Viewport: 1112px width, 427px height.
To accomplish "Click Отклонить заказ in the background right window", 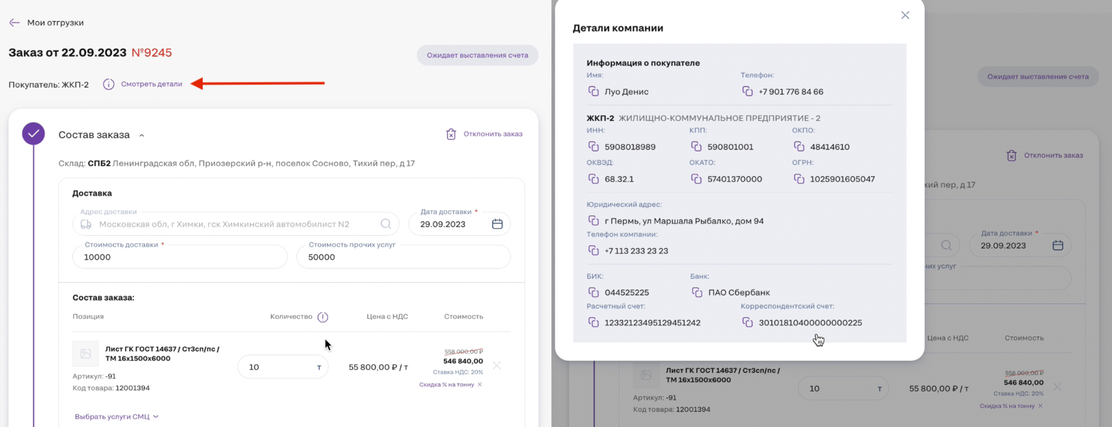I will pos(1053,155).
